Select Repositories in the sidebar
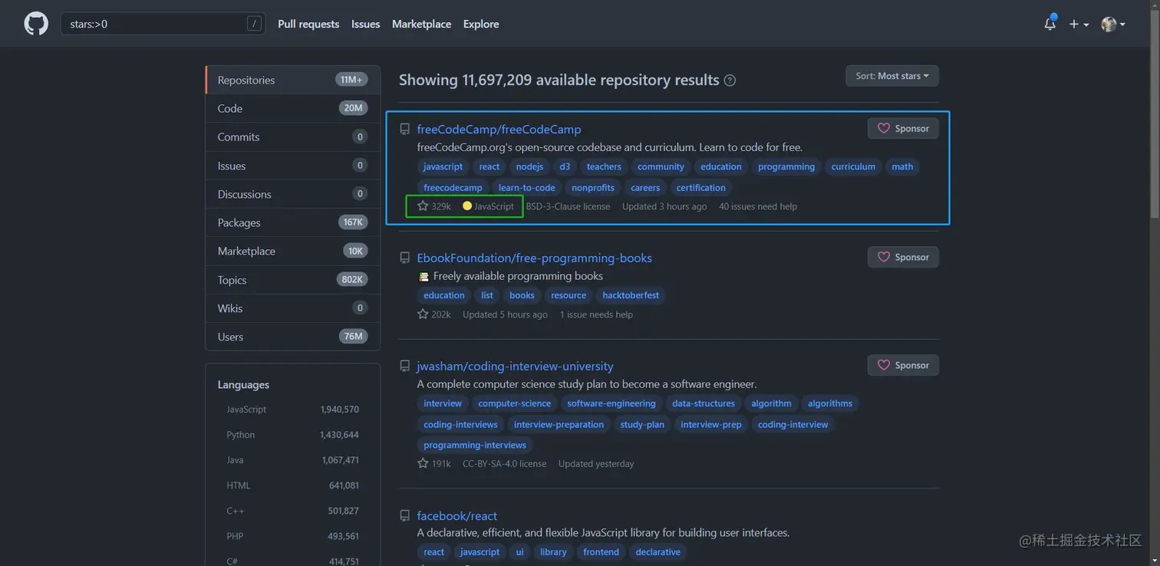The width and height of the screenshot is (1160, 566). click(293, 80)
